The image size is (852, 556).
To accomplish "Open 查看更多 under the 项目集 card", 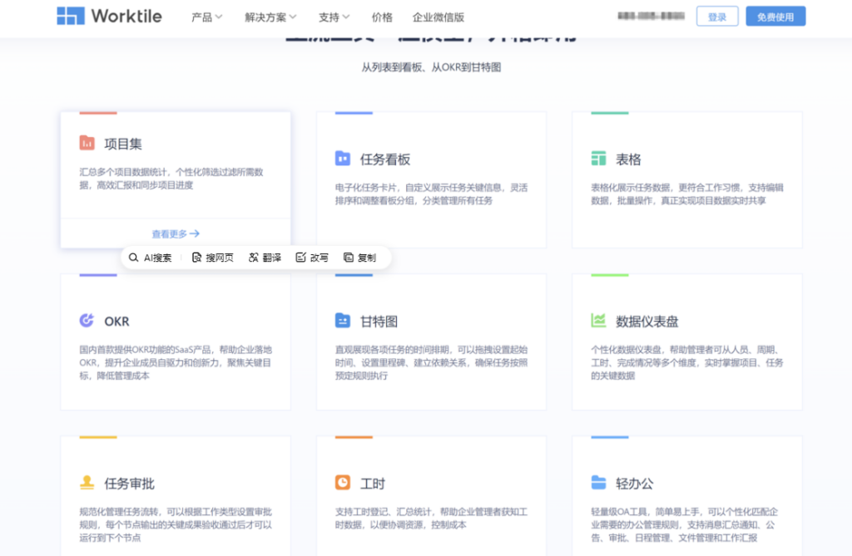I will [174, 233].
